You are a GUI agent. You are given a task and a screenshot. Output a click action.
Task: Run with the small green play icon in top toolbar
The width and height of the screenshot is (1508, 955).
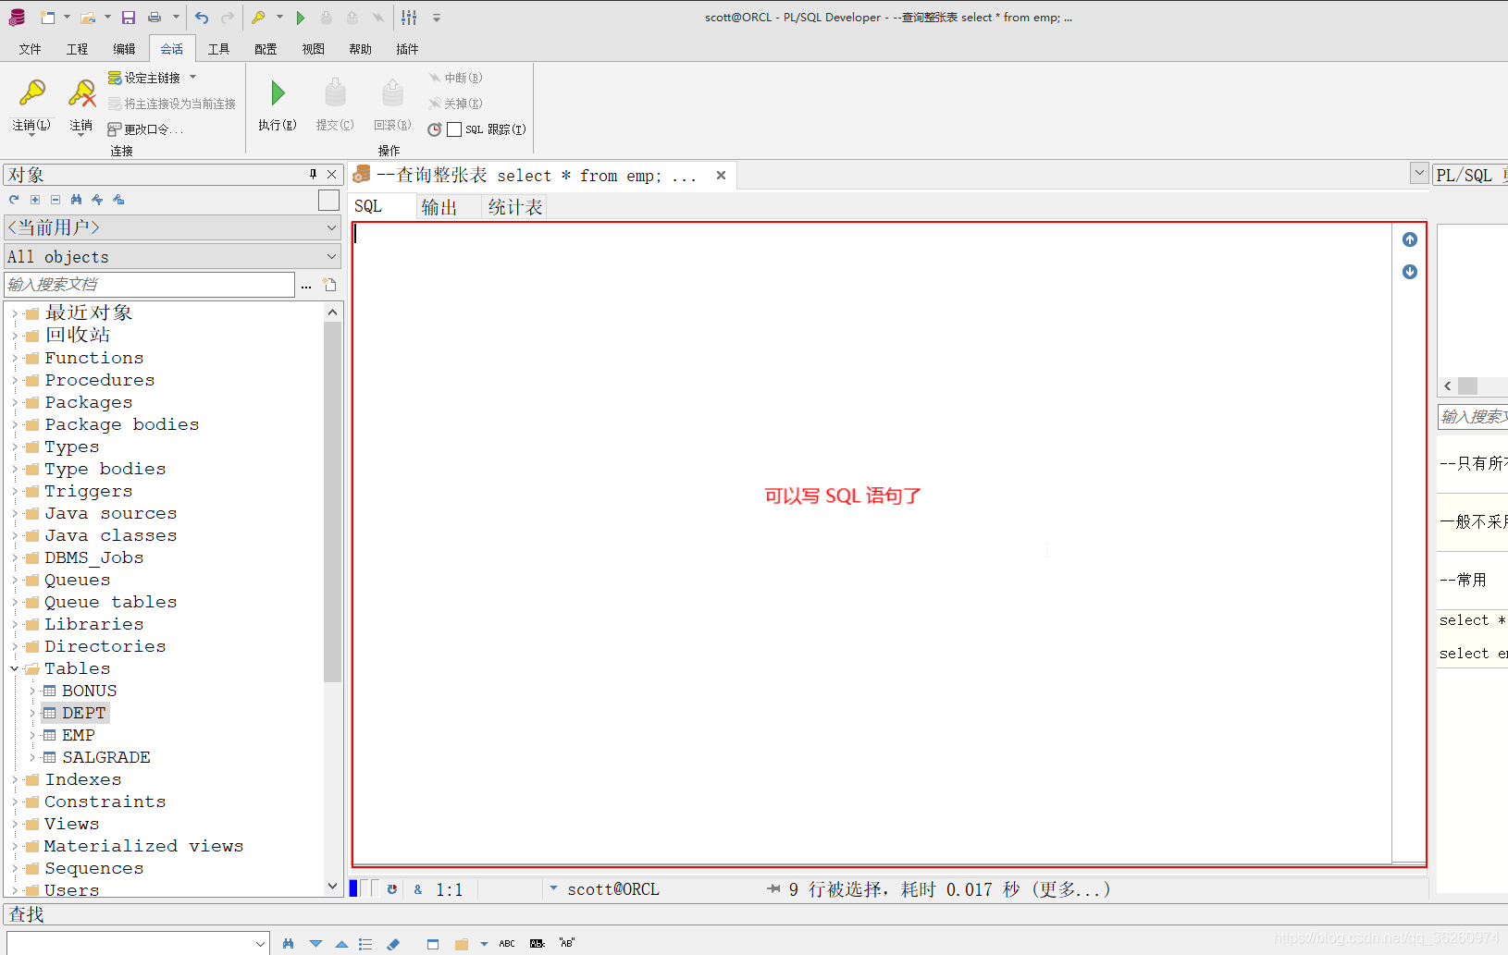coord(300,17)
